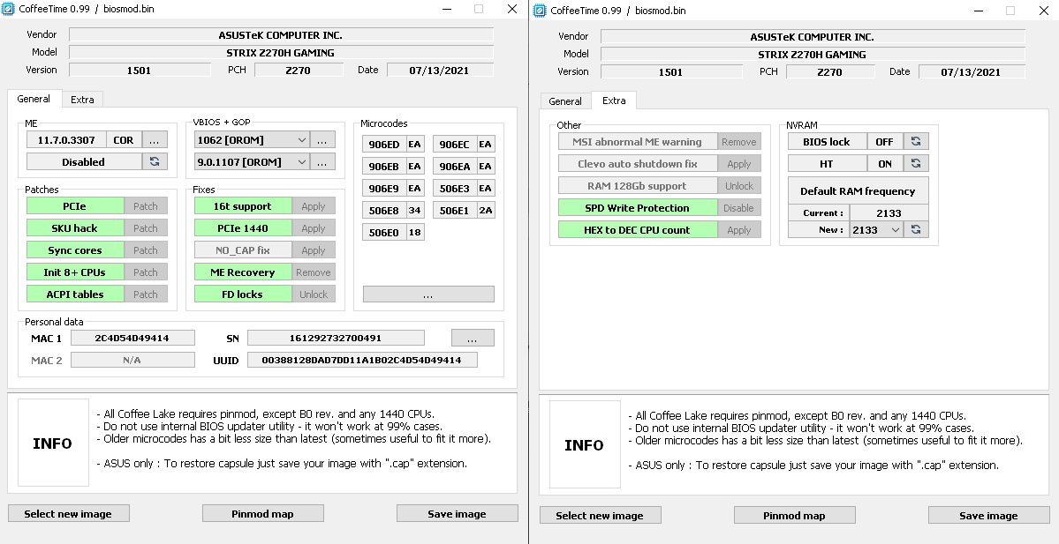The height and width of the screenshot is (544, 1059).
Task: Click Patch button next to SKU hack
Action: coord(145,228)
